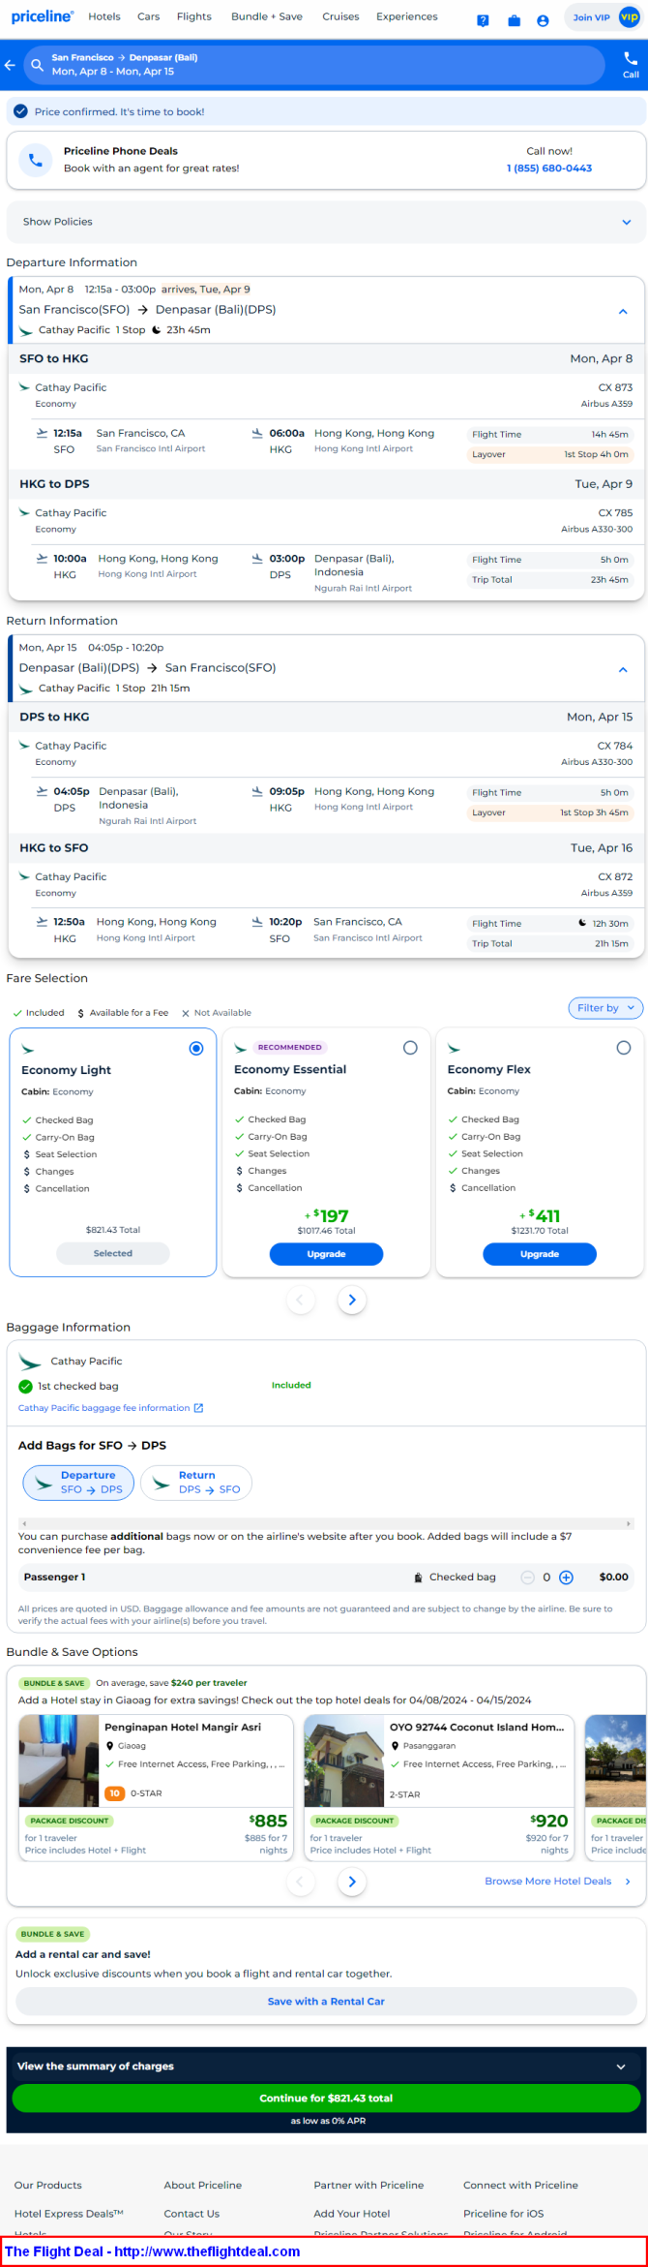Tap the Call phone icon

pos(631,59)
